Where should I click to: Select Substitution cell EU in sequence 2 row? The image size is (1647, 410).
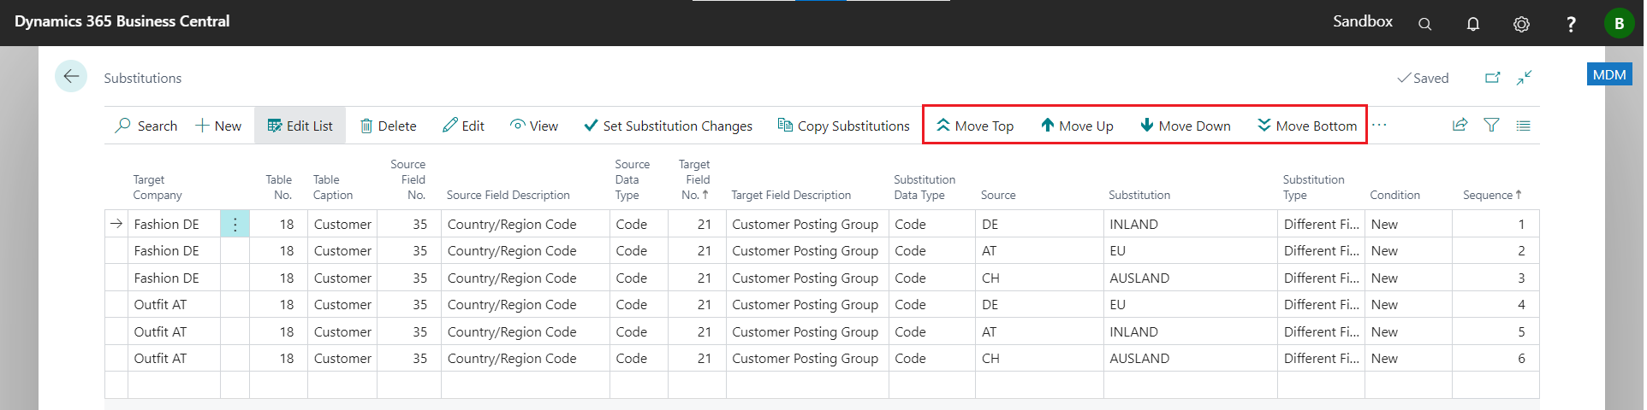[1191, 250]
